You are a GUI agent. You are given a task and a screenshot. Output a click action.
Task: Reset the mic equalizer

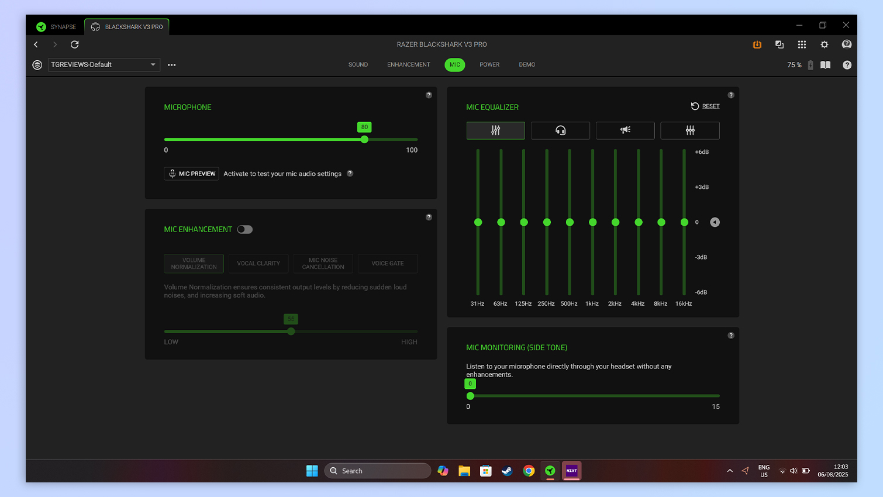705,106
